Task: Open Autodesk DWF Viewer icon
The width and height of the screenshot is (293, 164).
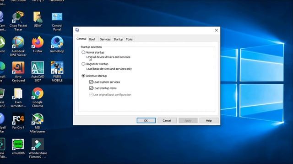Action: [18, 46]
